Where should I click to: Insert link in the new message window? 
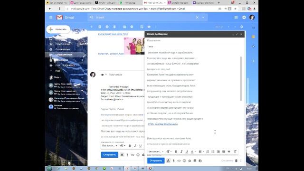pos(179,161)
